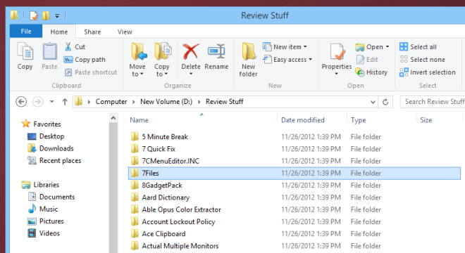Viewport: 465px width, 253px height.
Task: Create a New folder from the ribbon
Action: click(x=248, y=60)
